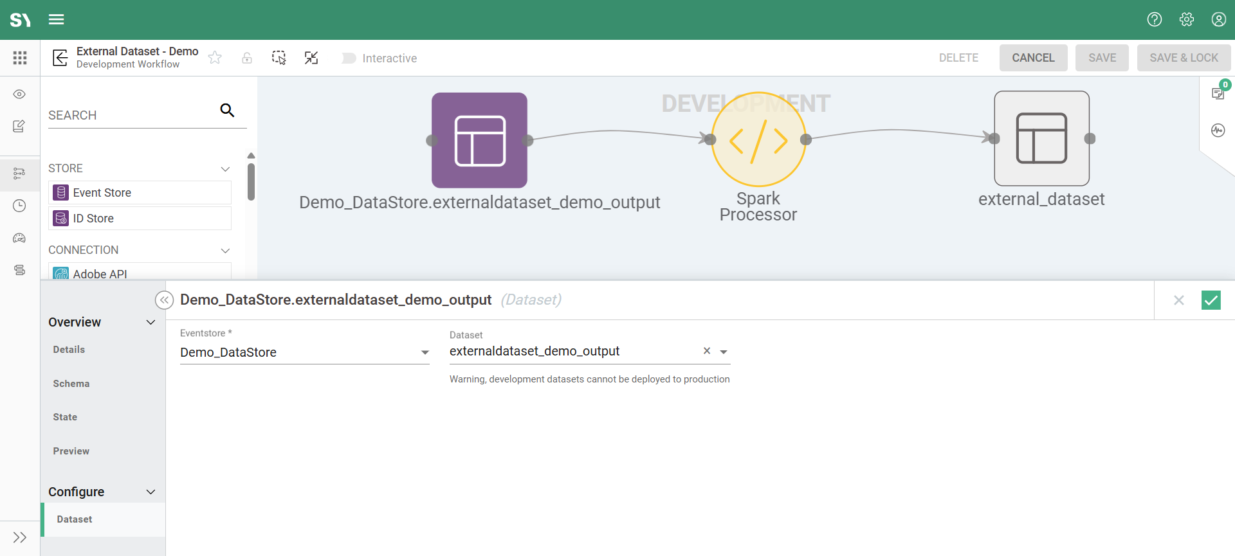1235x556 pixels.
Task: Click the back to workflows arrow icon
Action: click(60, 58)
